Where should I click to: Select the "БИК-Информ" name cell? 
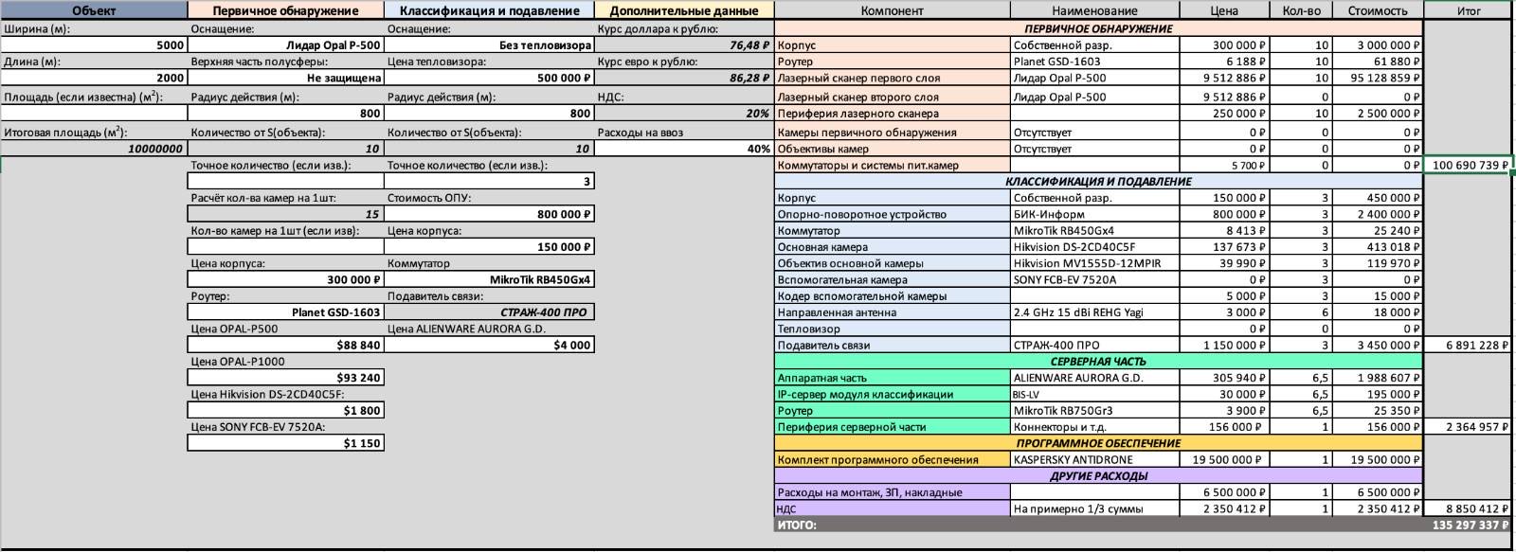click(1094, 214)
